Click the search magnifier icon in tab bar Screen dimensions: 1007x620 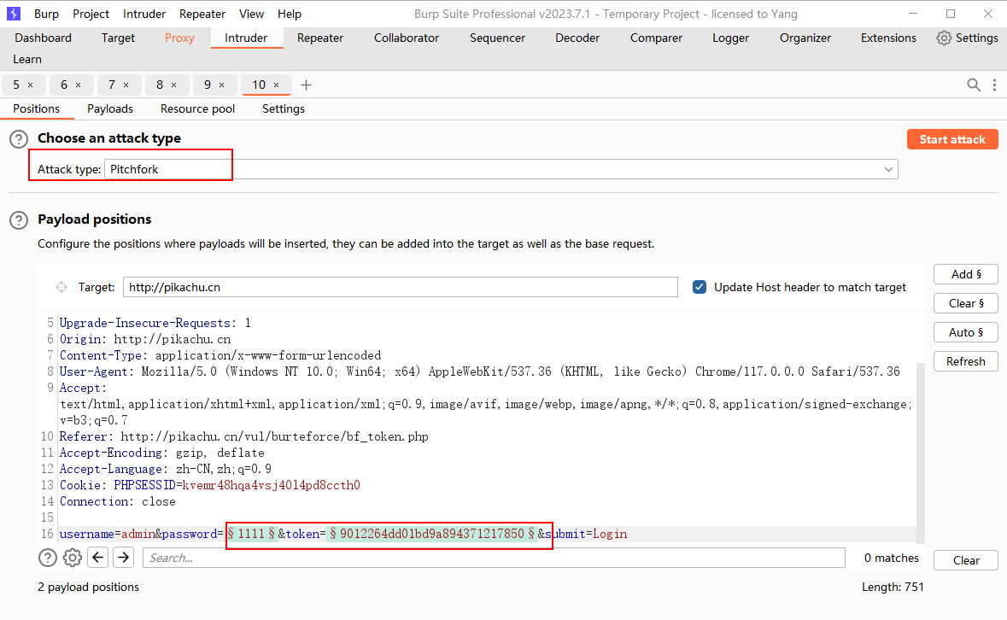(974, 85)
